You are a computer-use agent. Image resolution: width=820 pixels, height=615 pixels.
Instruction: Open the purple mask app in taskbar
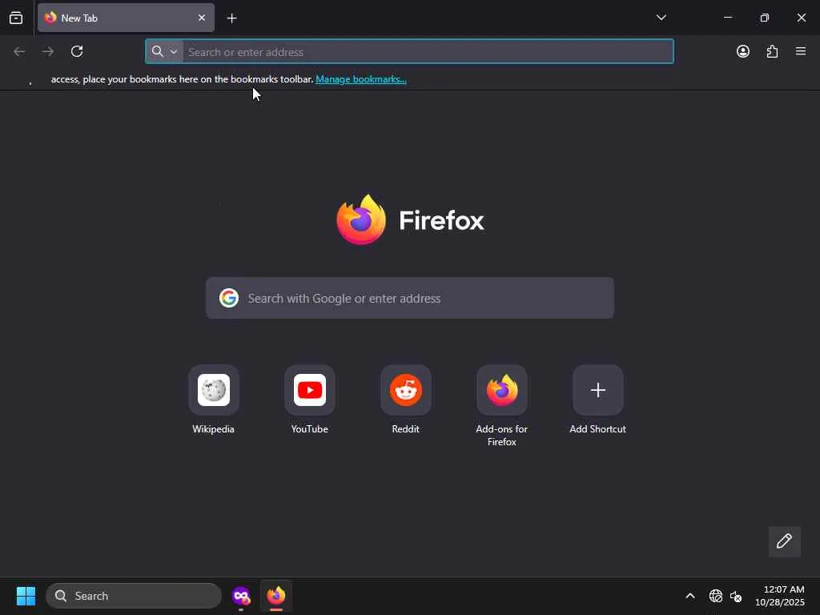(x=241, y=596)
